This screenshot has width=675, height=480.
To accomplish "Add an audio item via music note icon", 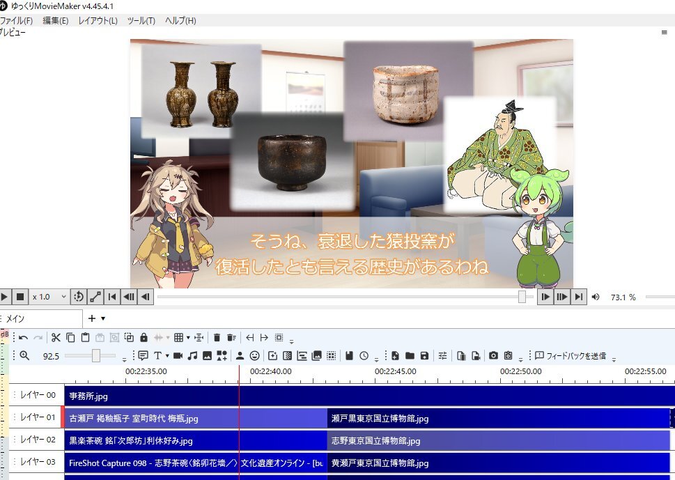I will point(192,356).
